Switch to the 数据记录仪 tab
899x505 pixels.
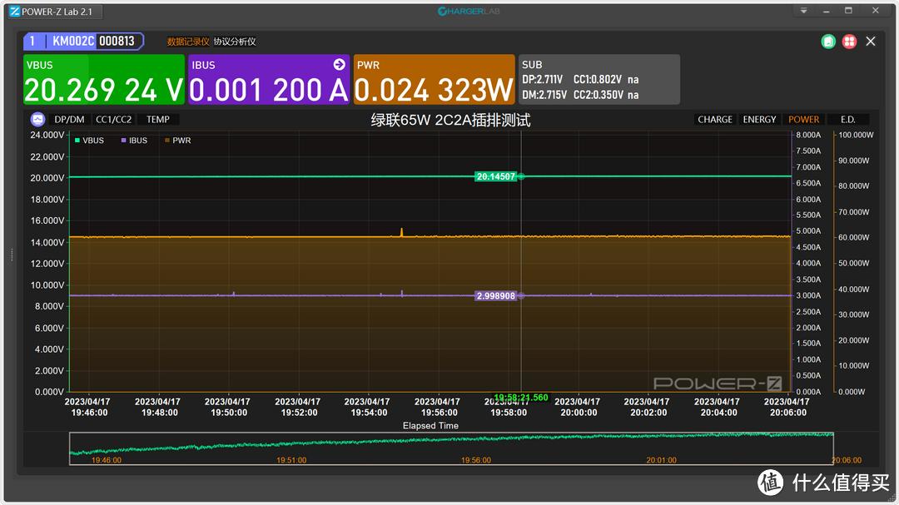point(187,41)
